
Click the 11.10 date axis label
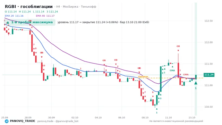point(168,118)
